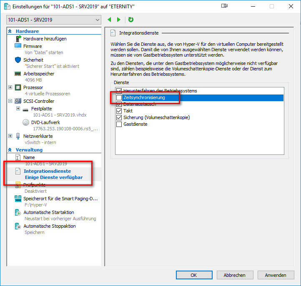Collapse the SCSI-Controller tree node
This screenshot has width=301, height=286.
[10, 101]
